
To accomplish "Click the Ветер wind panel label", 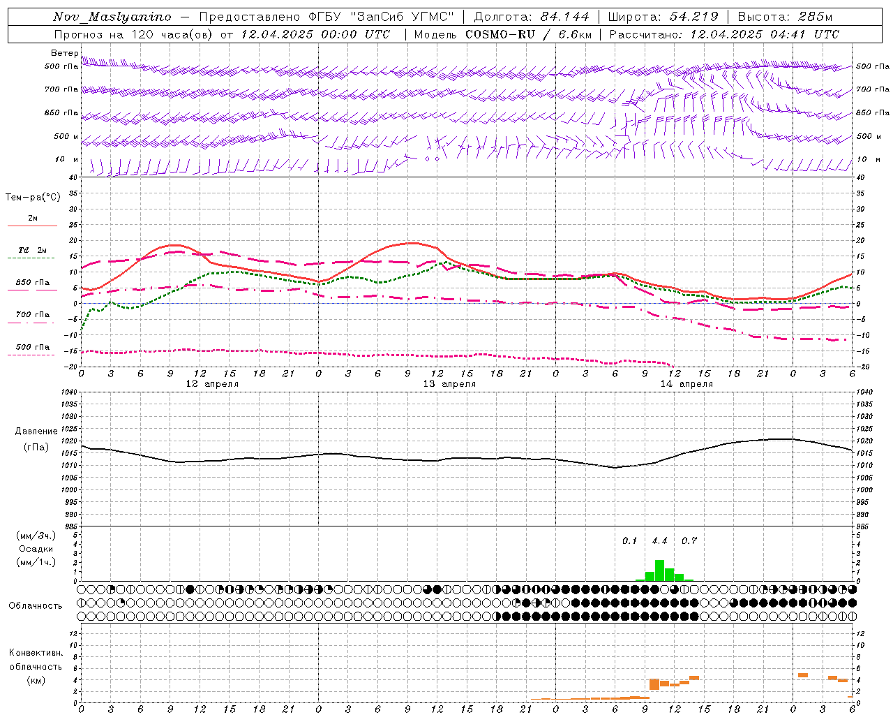I will tap(65, 53).
